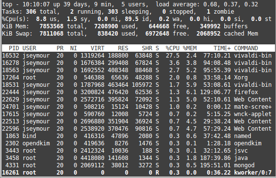Image resolution: width=276 pixels, height=178 pixels.
Task: Click the load average 0.68 value
Action: (x=210, y=4)
